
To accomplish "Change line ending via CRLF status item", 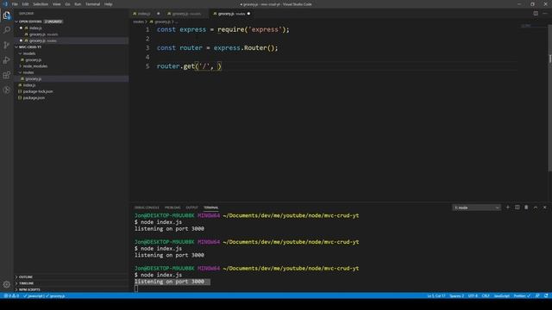I will 486,296.
